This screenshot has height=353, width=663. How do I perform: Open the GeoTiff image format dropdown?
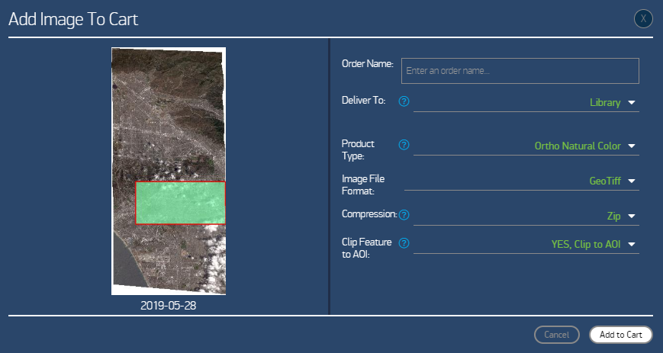coord(522,181)
